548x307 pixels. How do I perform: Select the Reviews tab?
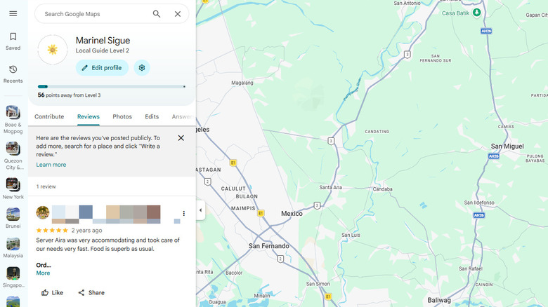89,116
